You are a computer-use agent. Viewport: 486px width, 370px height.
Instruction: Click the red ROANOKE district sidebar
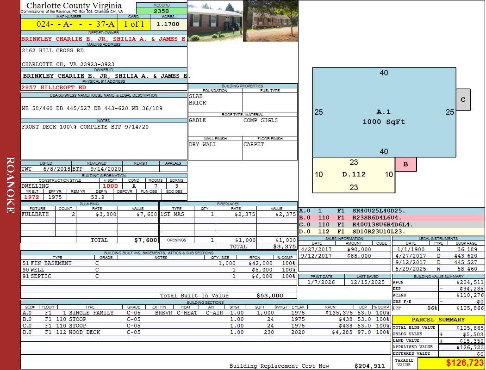[x=10, y=185]
